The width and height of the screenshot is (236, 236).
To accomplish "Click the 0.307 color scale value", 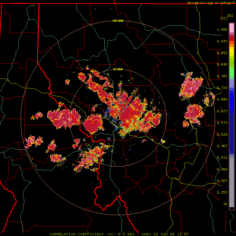I will point(222,181).
